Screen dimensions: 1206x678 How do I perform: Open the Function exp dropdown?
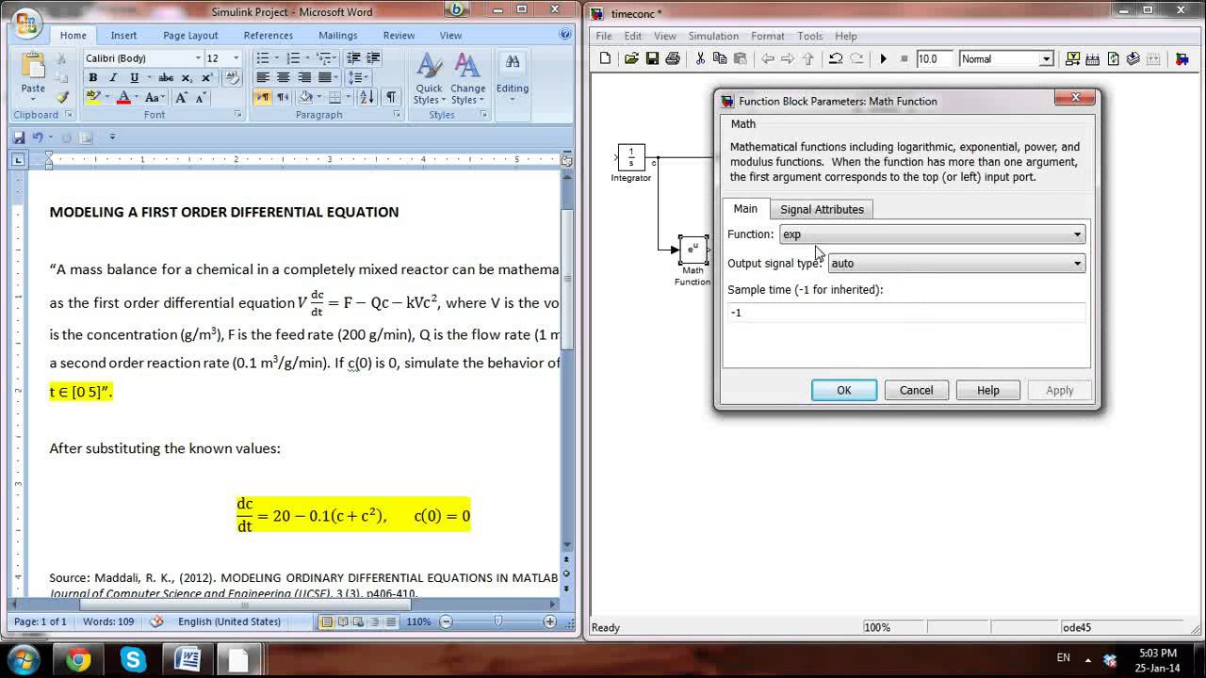[x=932, y=234]
